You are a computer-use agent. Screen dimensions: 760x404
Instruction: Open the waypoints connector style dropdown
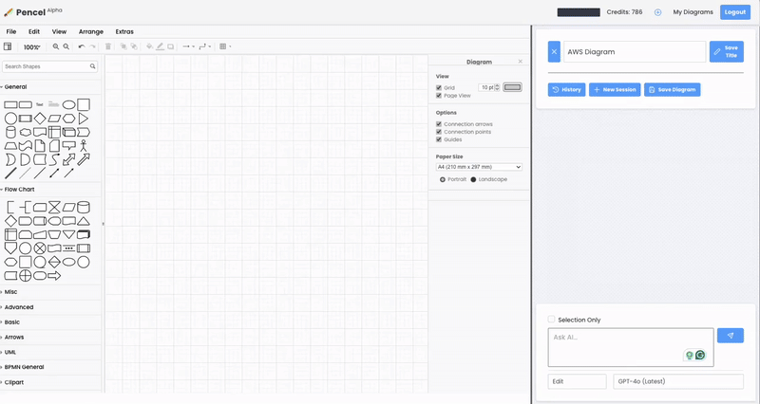pyautogui.click(x=205, y=46)
